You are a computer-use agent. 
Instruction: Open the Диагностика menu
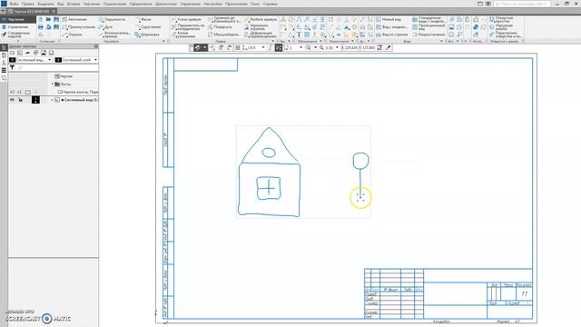pos(166,4)
